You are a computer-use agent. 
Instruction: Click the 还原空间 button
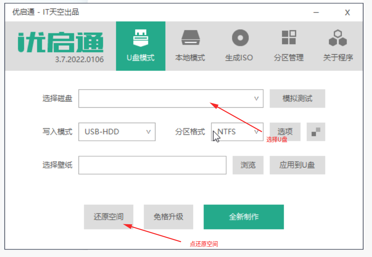(x=108, y=217)
